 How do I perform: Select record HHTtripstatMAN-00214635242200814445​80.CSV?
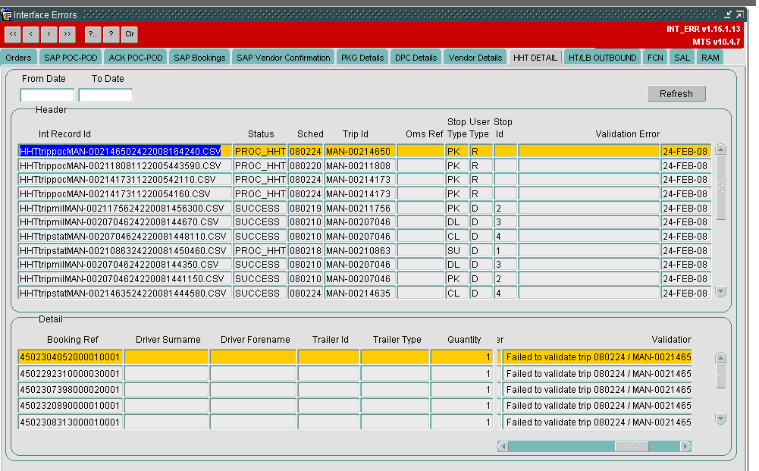[125, 293]
